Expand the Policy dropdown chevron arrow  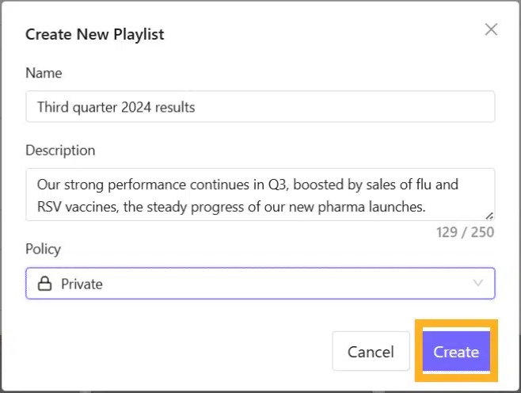478,283
